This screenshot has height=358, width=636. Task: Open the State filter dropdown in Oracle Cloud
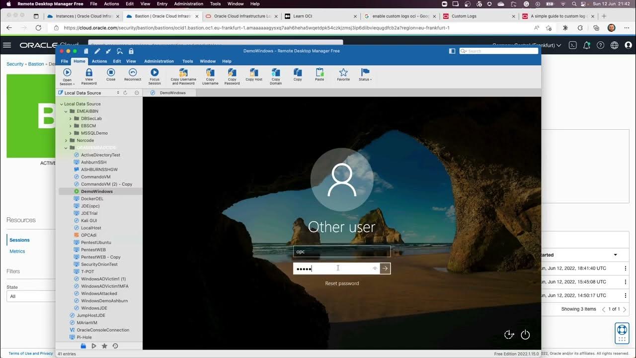click(31, 296)
